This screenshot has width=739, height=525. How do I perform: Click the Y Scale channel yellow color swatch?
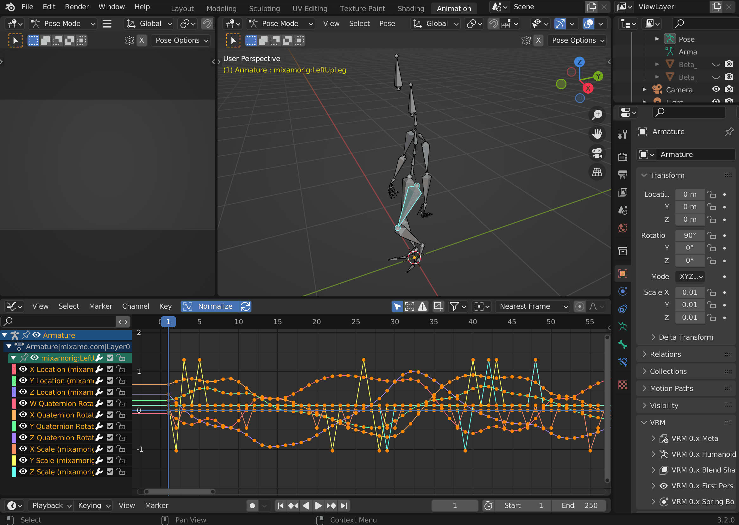point(14,460)
